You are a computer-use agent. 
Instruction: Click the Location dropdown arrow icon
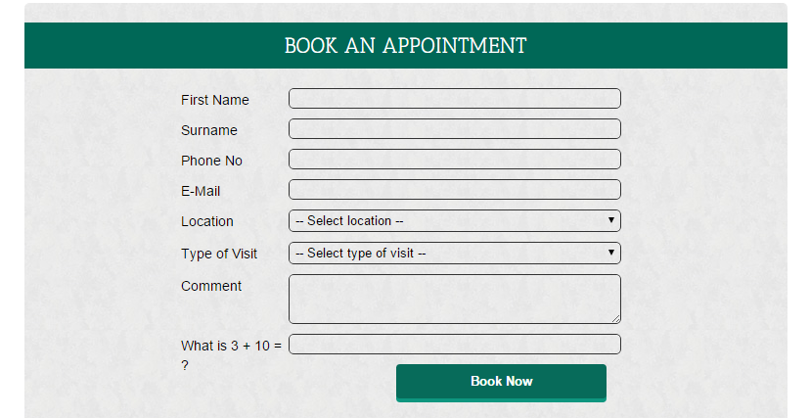pyautogui.click(x=611, y=220)
